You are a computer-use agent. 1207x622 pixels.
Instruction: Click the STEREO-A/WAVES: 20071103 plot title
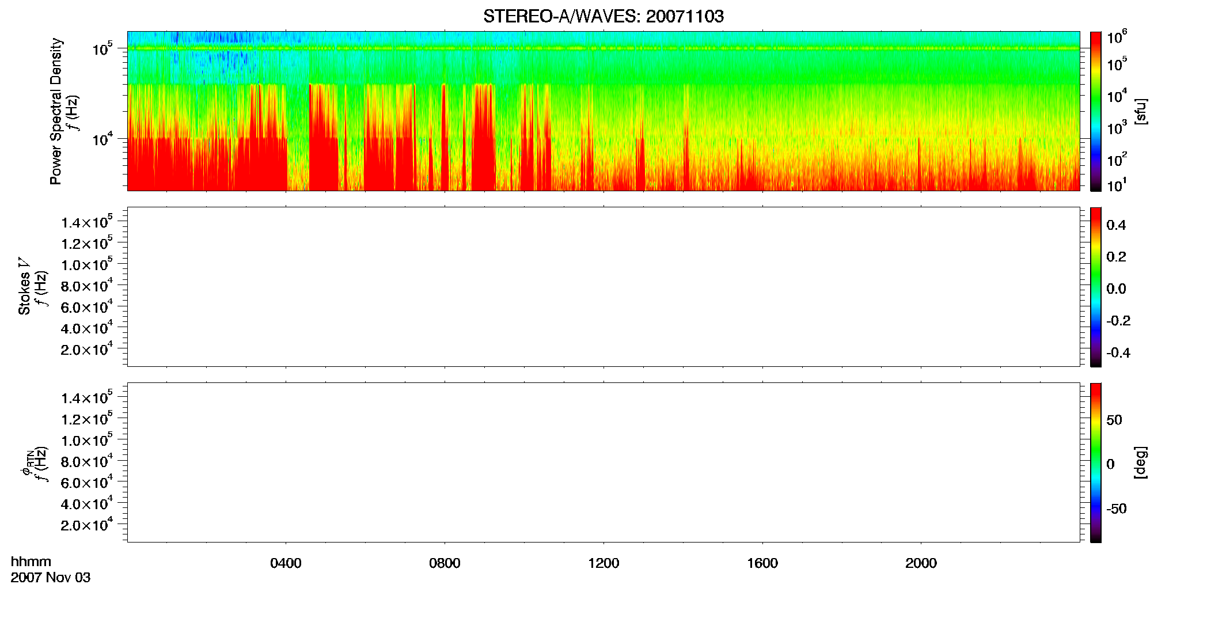[603, 16]
